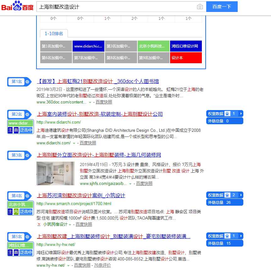Click the green 鸿钰幻维... site badge
Image resolution: width=271 pixels, height=273 pixels.
(20, 246)
